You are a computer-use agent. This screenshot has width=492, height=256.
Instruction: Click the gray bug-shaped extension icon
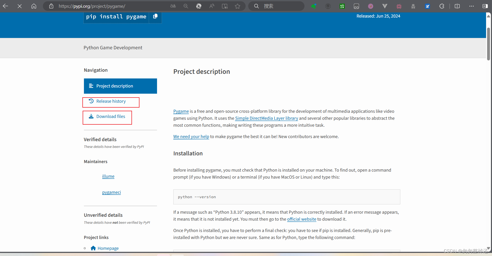413,6
